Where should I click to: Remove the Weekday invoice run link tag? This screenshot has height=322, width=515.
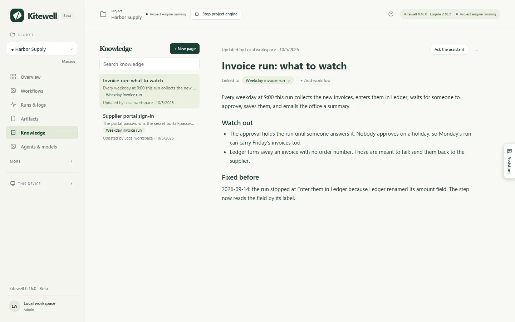click(289, 80)
